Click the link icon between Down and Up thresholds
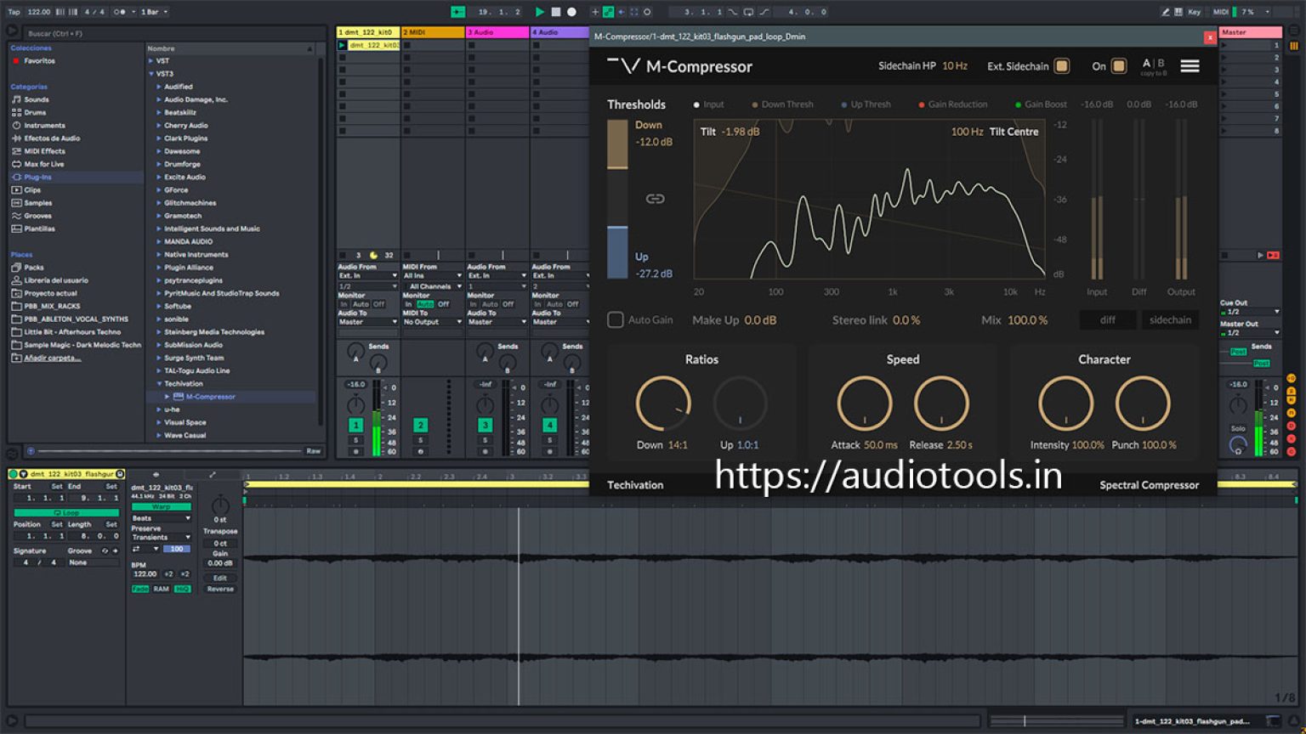This screenshot has height=734, width=1306. 655,198
